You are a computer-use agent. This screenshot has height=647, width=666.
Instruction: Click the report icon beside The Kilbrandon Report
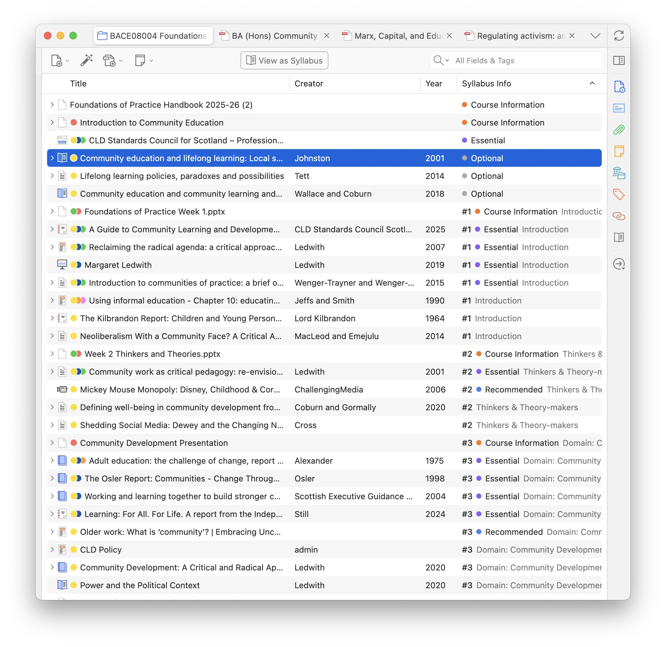(x=62, y=318)
